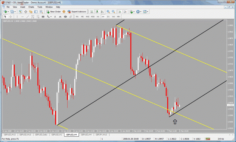Viewport: 236px width, 142px height.
Task: Switch to the GBPUSD,H1 chart tab
Action: (57, 134)
